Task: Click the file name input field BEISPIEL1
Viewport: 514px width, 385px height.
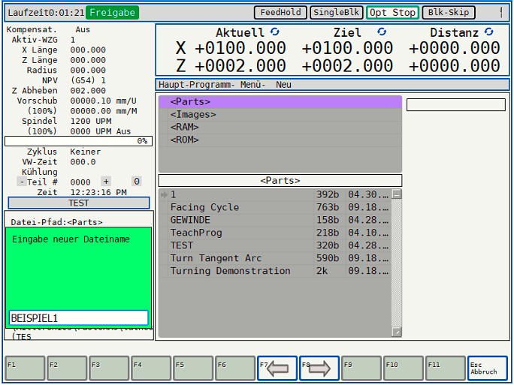Action: [x=79, y=318]
